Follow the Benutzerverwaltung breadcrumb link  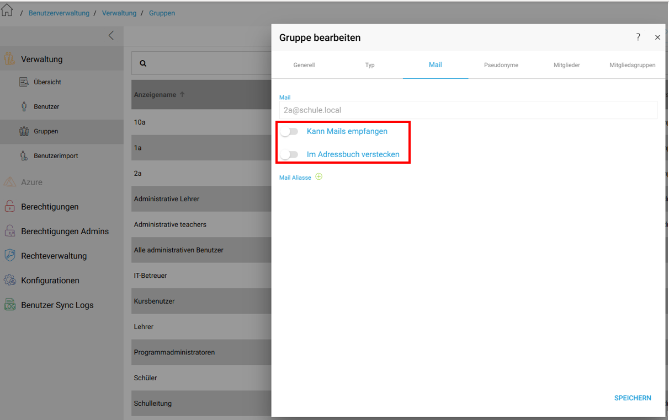point(59,13)
